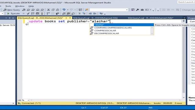Open an Analysis Services MDX Query
Screen dimensions: 195x110
[28, 10]
